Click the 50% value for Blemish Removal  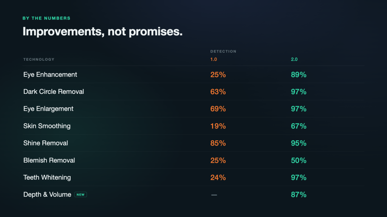point(299,160)
